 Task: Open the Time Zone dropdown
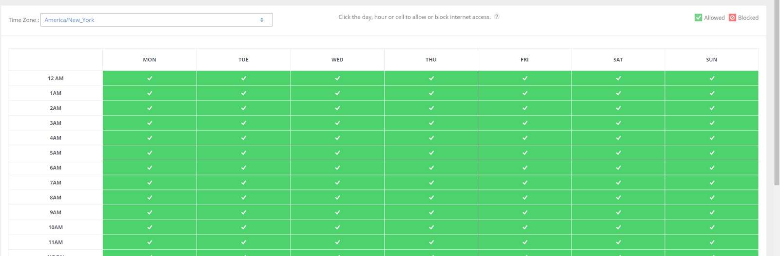(156, 20)
